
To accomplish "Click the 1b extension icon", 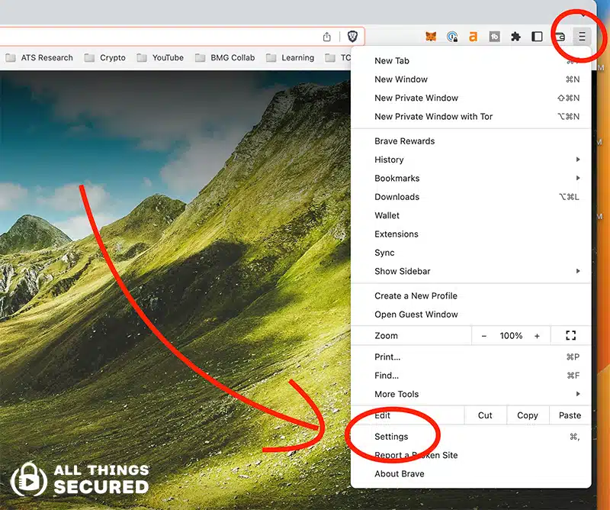I will click(496, 36).
